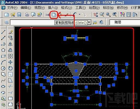
Task: Select the Polygon tool
Action: 3,50
